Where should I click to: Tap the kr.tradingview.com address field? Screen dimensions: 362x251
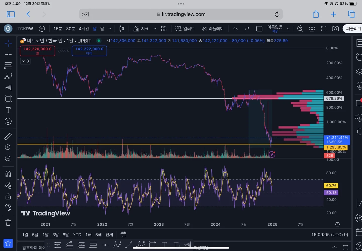181,14
